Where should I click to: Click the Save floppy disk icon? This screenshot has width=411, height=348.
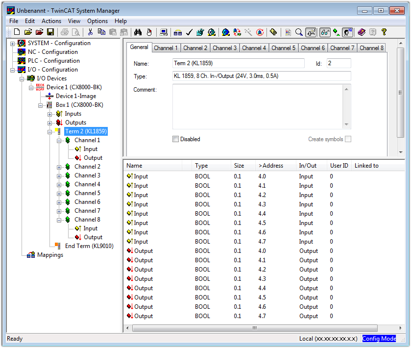click(50, 32)
